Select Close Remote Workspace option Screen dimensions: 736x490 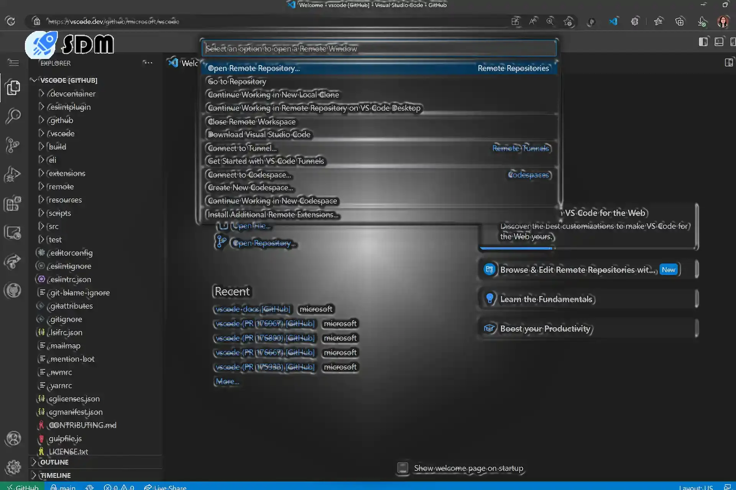pos(379,122)
